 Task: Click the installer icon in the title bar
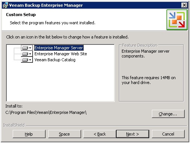click(x=5, y=5)
